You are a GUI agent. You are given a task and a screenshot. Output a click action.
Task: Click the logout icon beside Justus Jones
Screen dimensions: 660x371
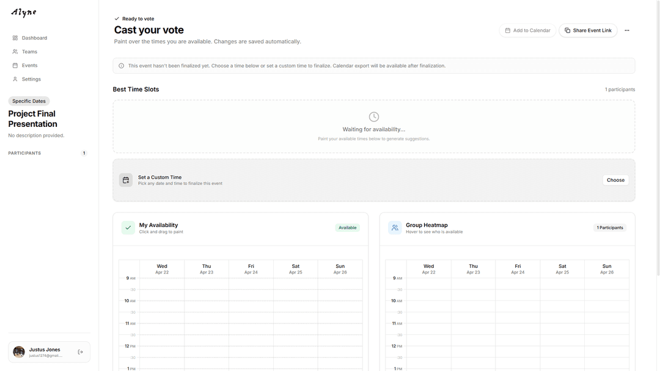(x=81, y=352)
